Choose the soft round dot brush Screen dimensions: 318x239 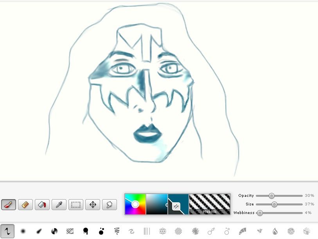(23, 231)
